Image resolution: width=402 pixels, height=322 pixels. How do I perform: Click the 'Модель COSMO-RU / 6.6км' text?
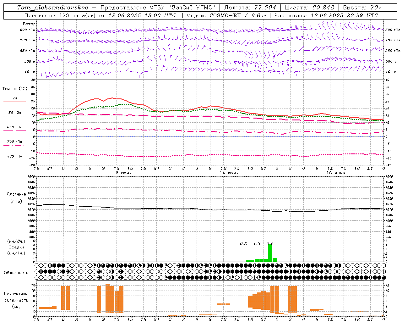click(x=226, y=15)
